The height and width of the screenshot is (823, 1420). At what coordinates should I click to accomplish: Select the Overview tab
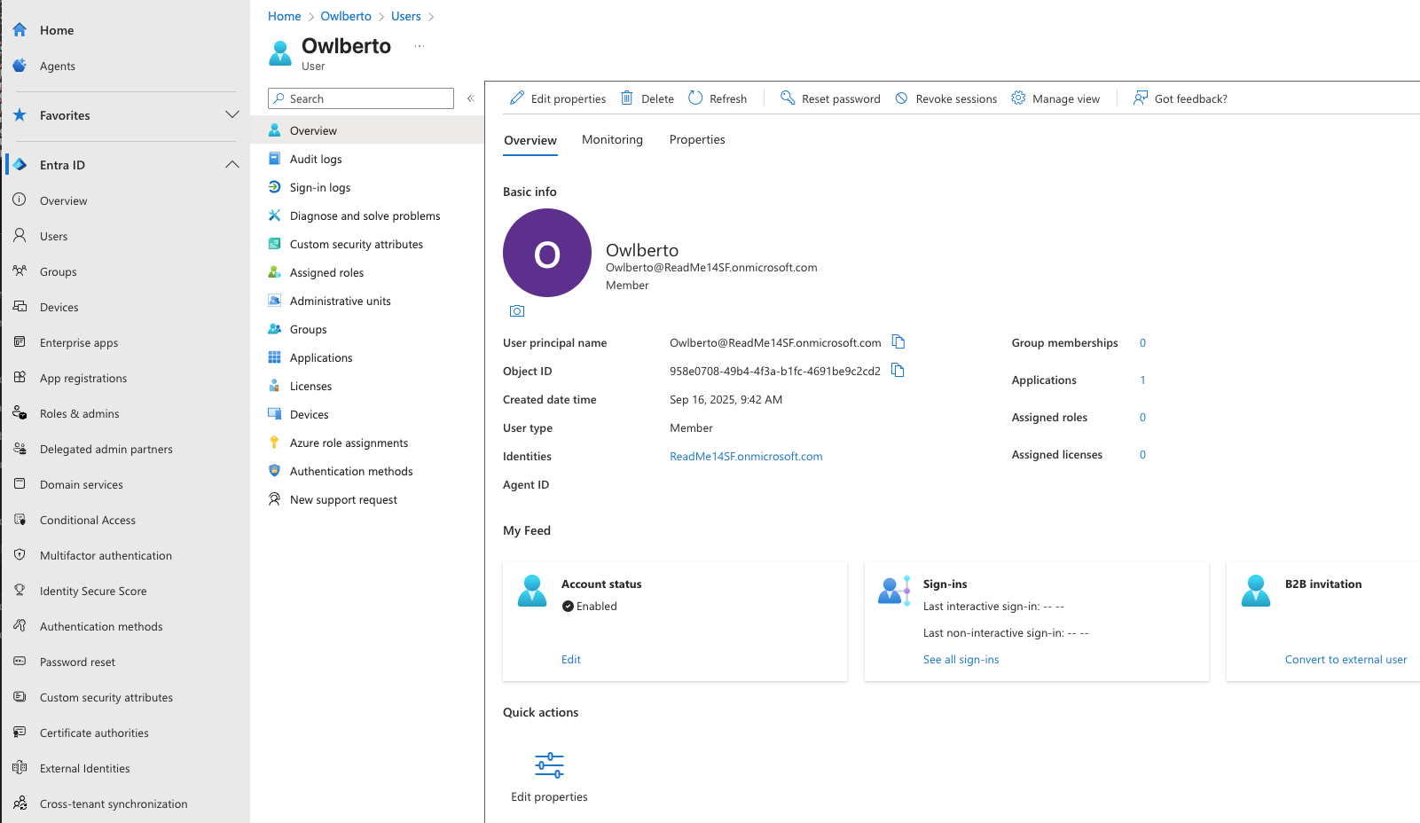pyautogui.click(x=530, y=140)
